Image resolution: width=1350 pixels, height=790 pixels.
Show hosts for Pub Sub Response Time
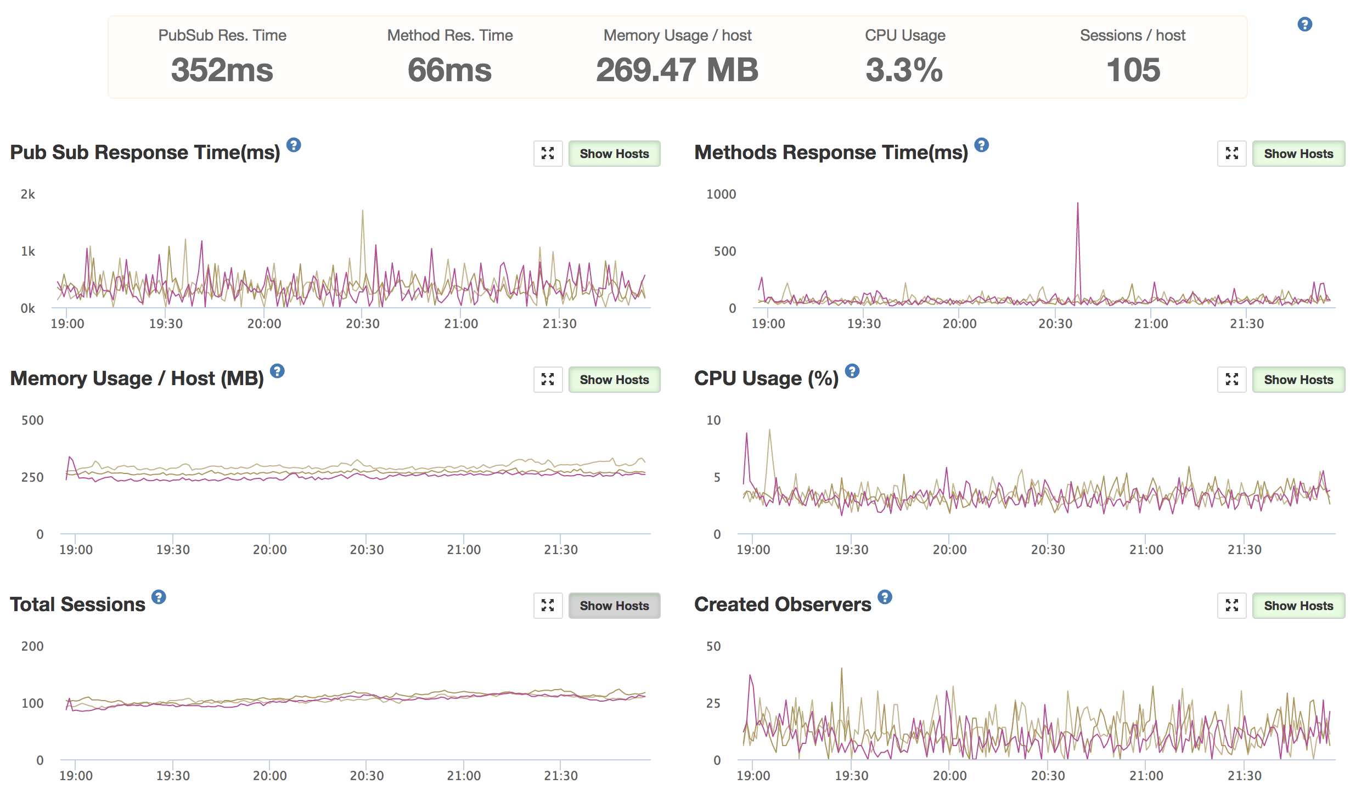click(614, 154)
